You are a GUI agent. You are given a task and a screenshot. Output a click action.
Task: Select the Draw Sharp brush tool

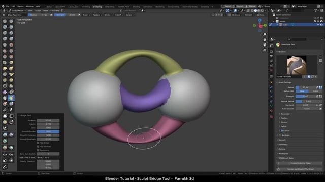pyautogui.click(x=11, y=21)
